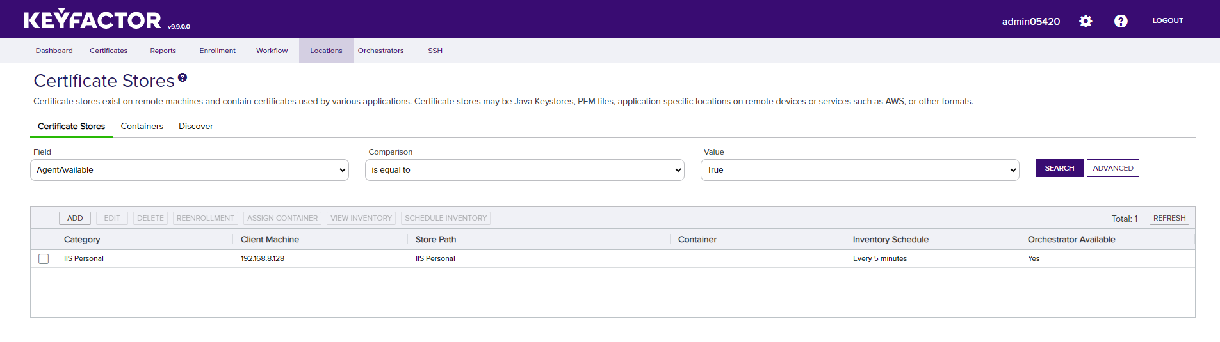Sort by Client Machine column header
Image resolution: width=1220 pixels, height=342 pixels.
click(x=270, y=240)
